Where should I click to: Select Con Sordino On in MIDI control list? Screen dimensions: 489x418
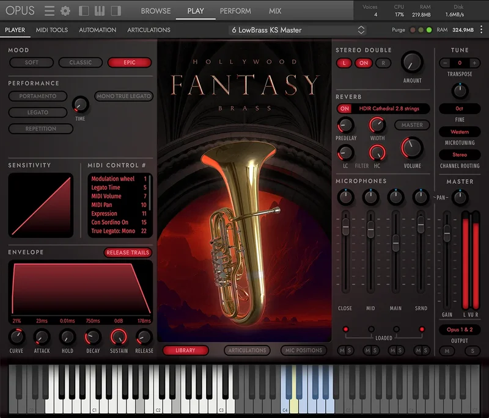(x=119, y=222)
